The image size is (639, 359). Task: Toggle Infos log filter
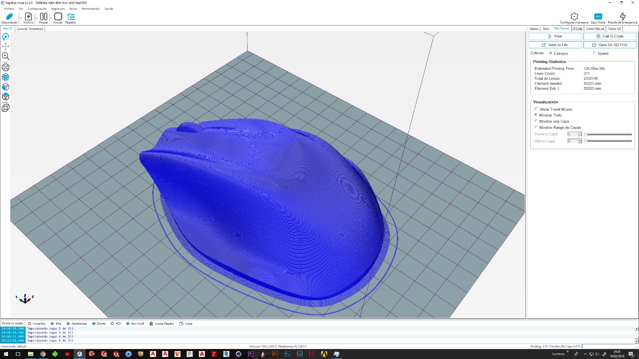pos(52,323)
